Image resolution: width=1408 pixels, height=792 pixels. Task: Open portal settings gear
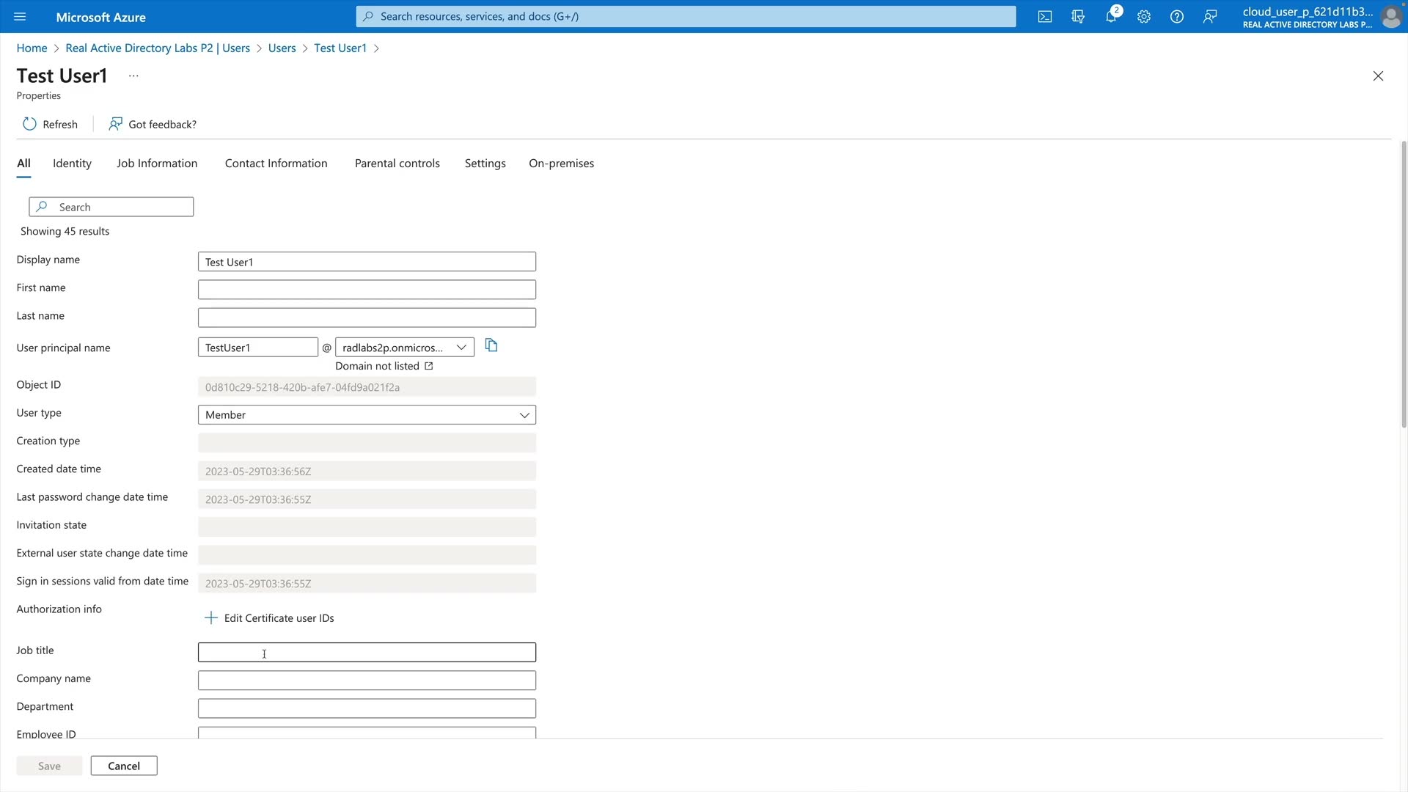coord(1144,16)
